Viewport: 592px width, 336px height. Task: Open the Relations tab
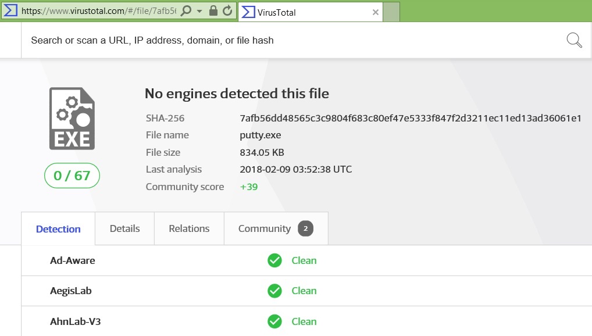pyautogui.click(x=189, y=228)
